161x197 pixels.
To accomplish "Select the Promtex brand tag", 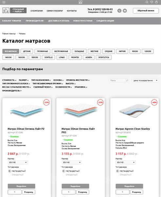I will (x=75, y=57).
